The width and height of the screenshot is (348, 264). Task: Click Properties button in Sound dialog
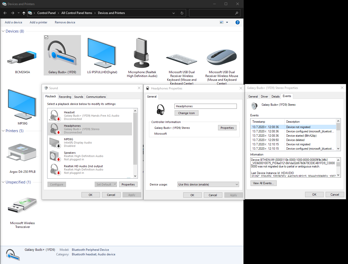tap(128, 184)
